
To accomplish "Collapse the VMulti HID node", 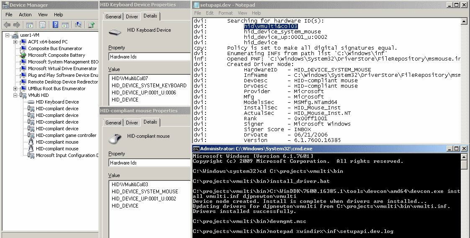I will click(x=15, y=95).
